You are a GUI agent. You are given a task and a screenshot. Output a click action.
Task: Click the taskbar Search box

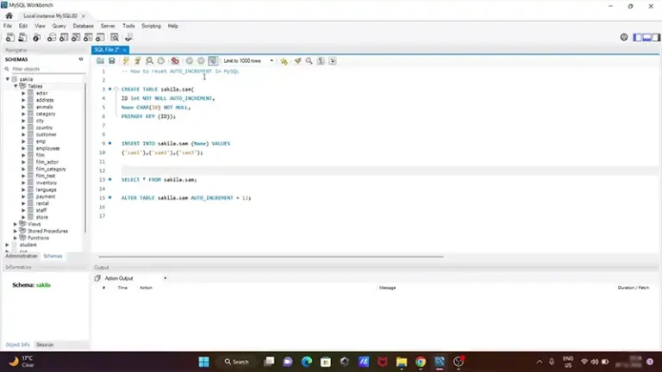[x=237, y=362]
